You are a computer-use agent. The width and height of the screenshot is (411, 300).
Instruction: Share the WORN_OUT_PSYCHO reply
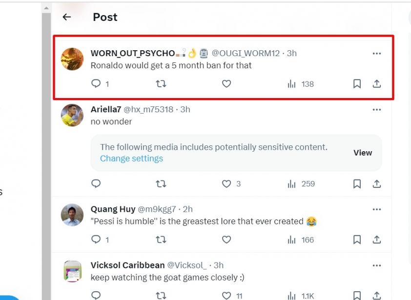(377, 84)
